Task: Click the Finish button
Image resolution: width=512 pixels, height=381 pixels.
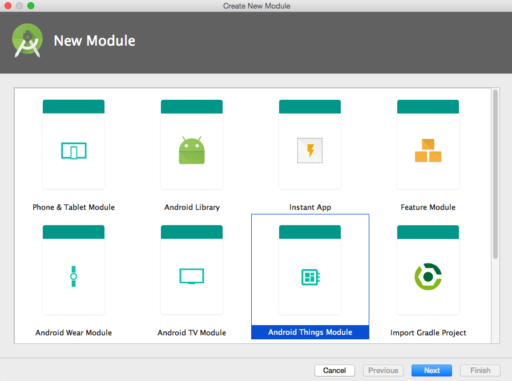Action: point(481,371)
